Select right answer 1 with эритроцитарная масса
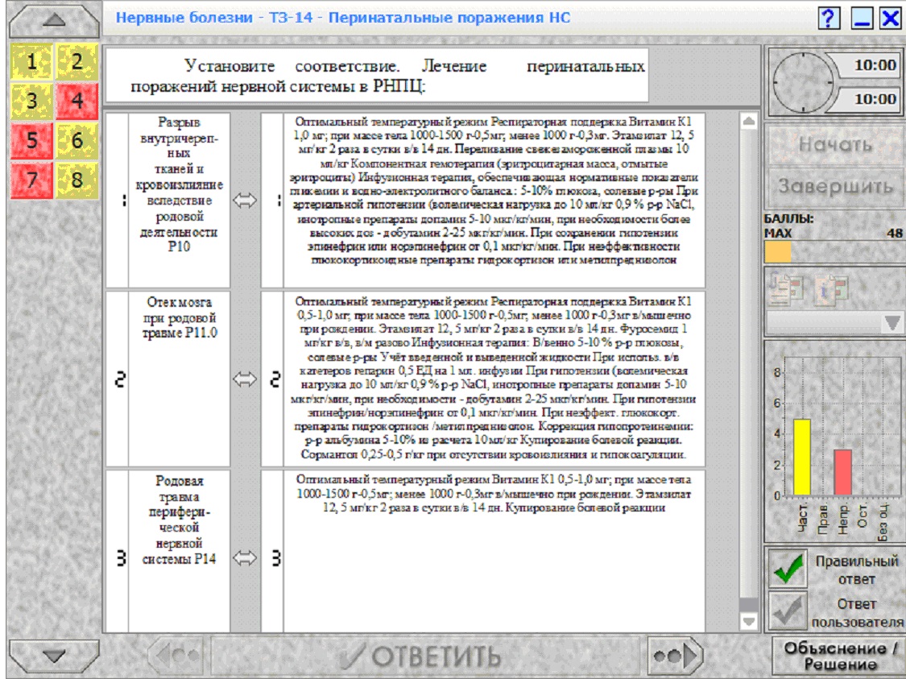The height and width of the screenshot is (679, 906). pos(494,201)
